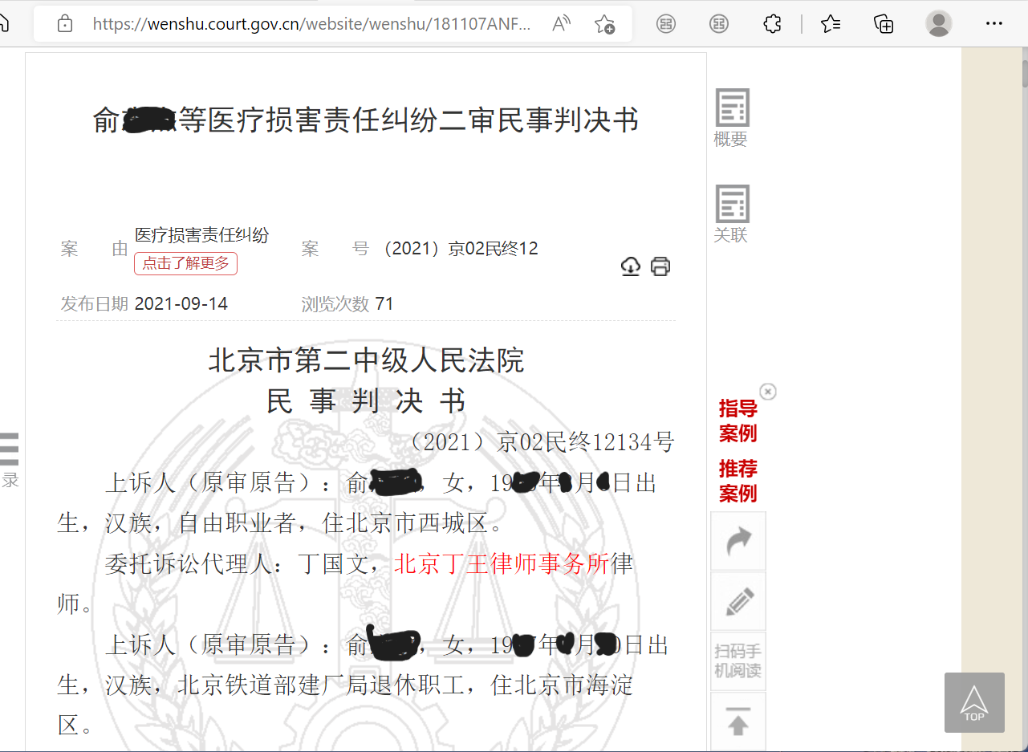Click the 浏览次数 71 view count
The image size is (1028, 752).
pyautogui.click(x=347, y=303)
